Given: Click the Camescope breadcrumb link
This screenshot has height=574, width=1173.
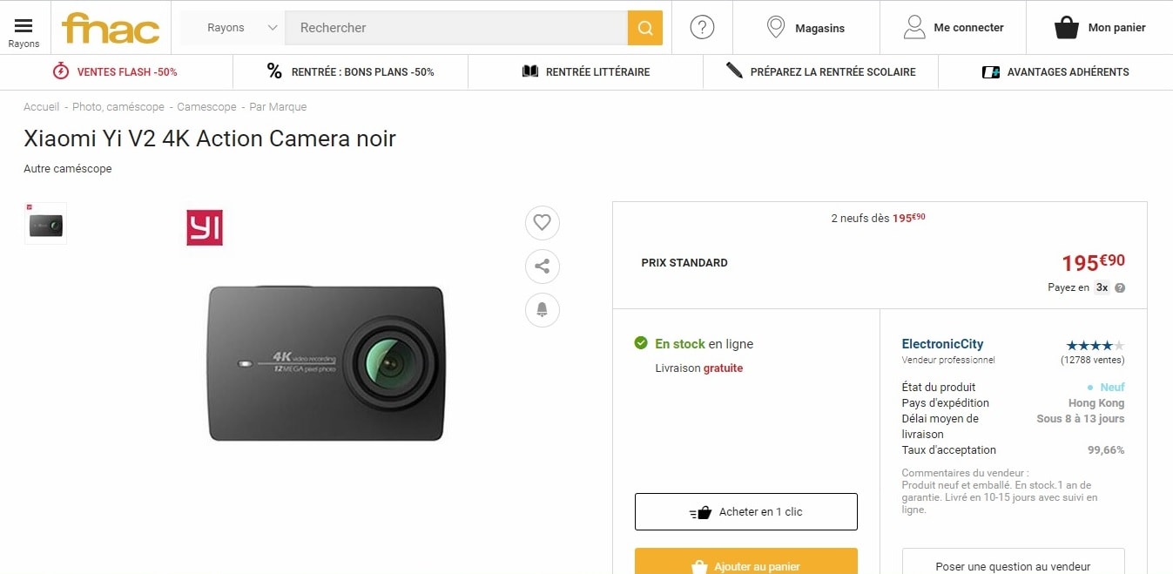Looking at the screenshot, I should (x=206, y=107).
